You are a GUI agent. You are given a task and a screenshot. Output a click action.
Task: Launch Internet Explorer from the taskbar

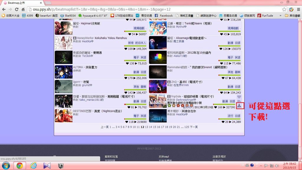tap(34, 166)
